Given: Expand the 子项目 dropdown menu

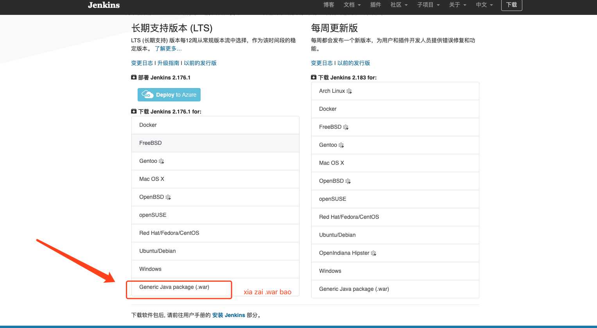Looking at the screenshot, I should (428, 5).
